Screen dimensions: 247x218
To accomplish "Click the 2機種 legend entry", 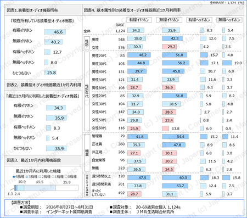I will point(44,177).
